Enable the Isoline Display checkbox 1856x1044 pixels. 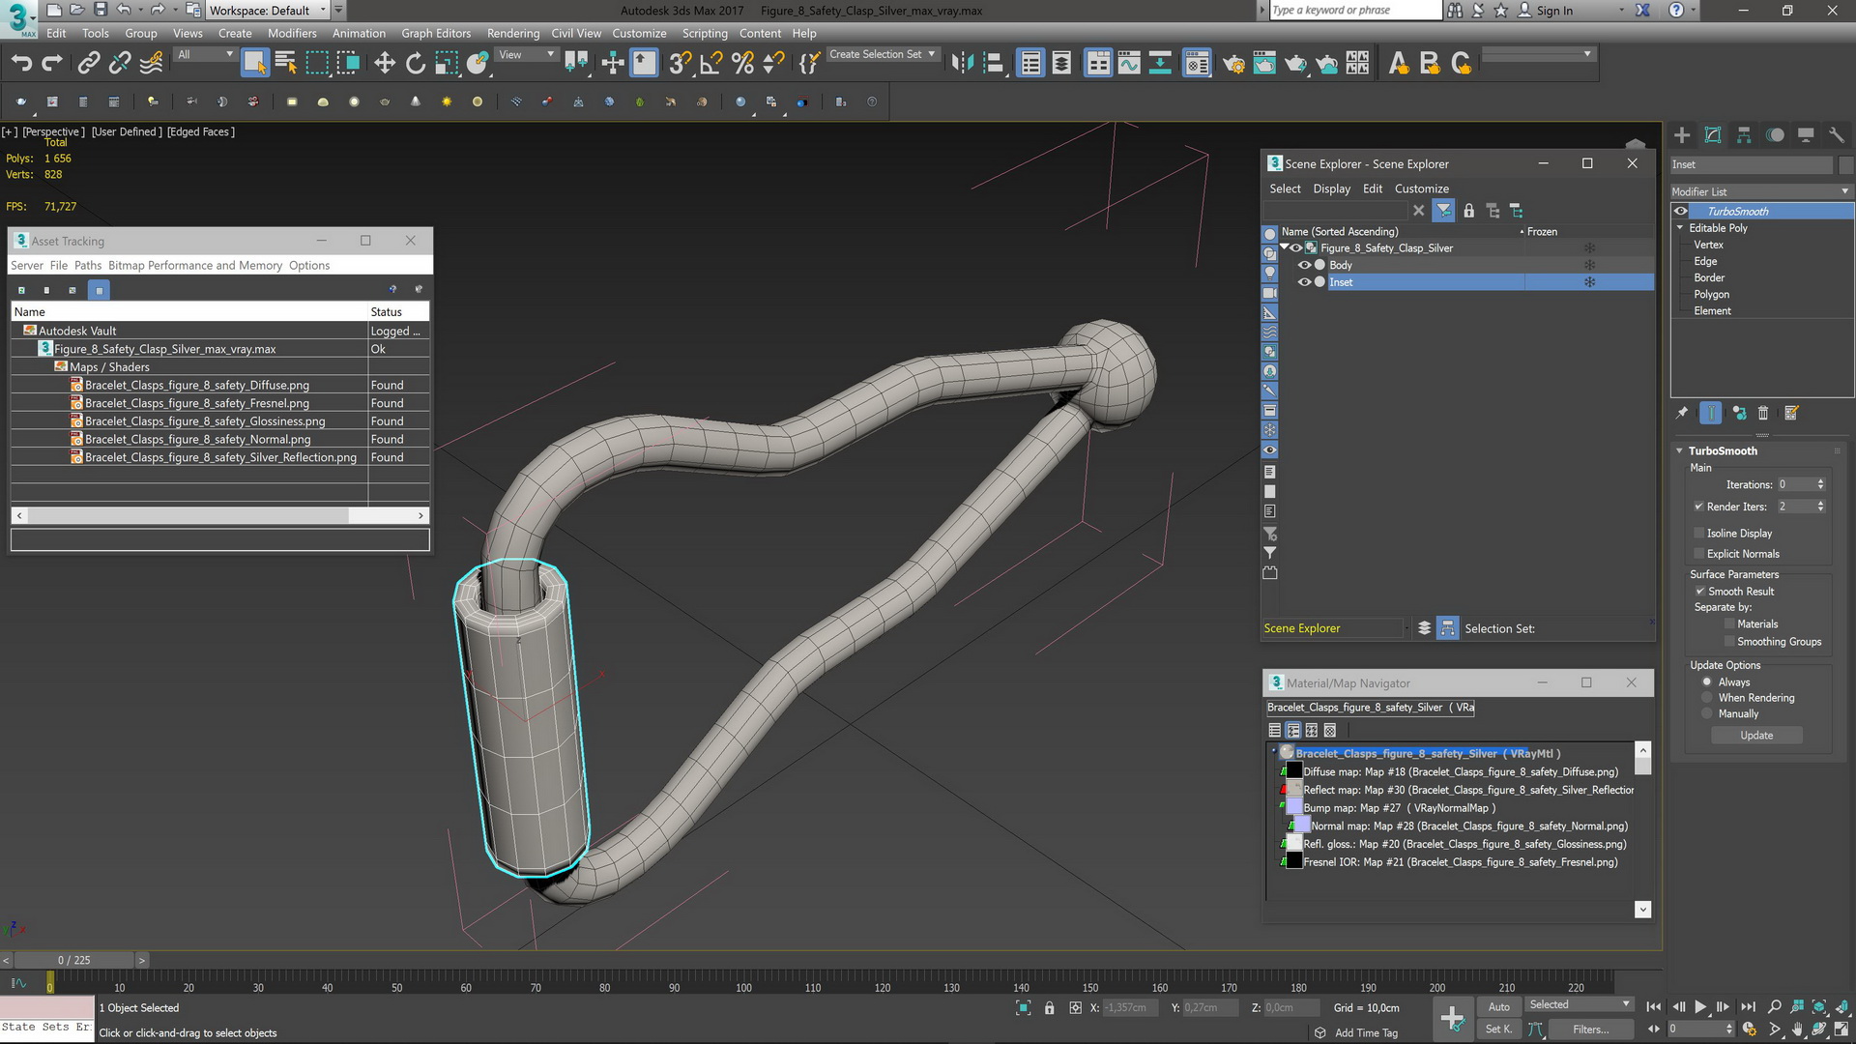1698,534
